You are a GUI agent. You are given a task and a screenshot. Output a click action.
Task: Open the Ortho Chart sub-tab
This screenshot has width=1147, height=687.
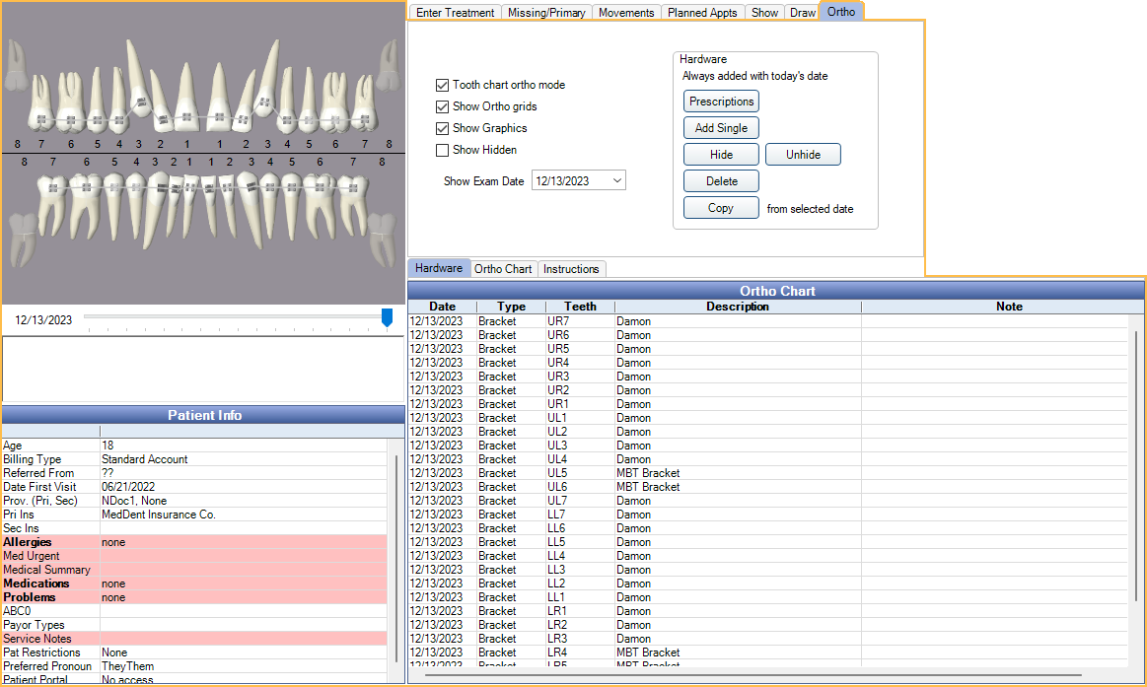(x=503, y=269)
